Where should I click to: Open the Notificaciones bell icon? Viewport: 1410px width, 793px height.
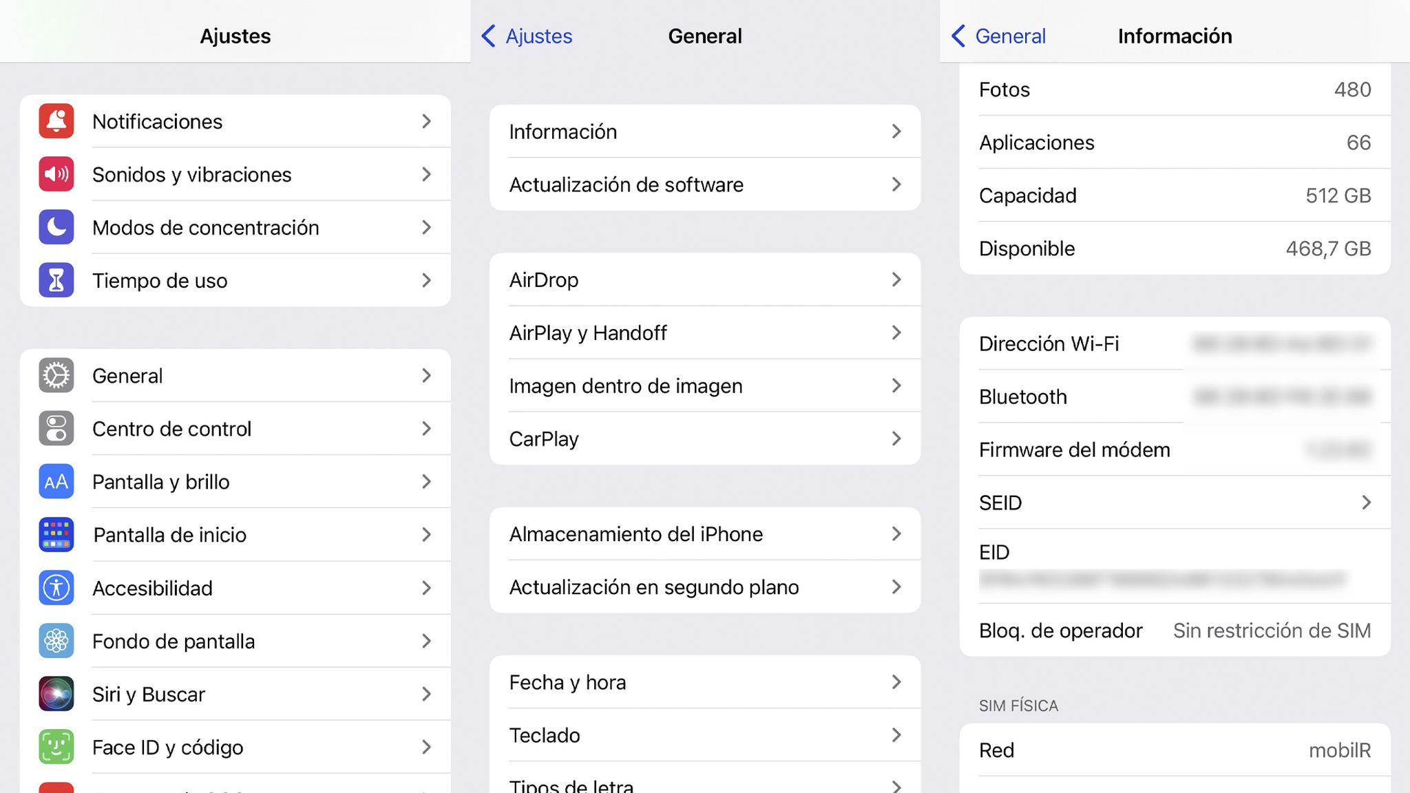(56, 121)
